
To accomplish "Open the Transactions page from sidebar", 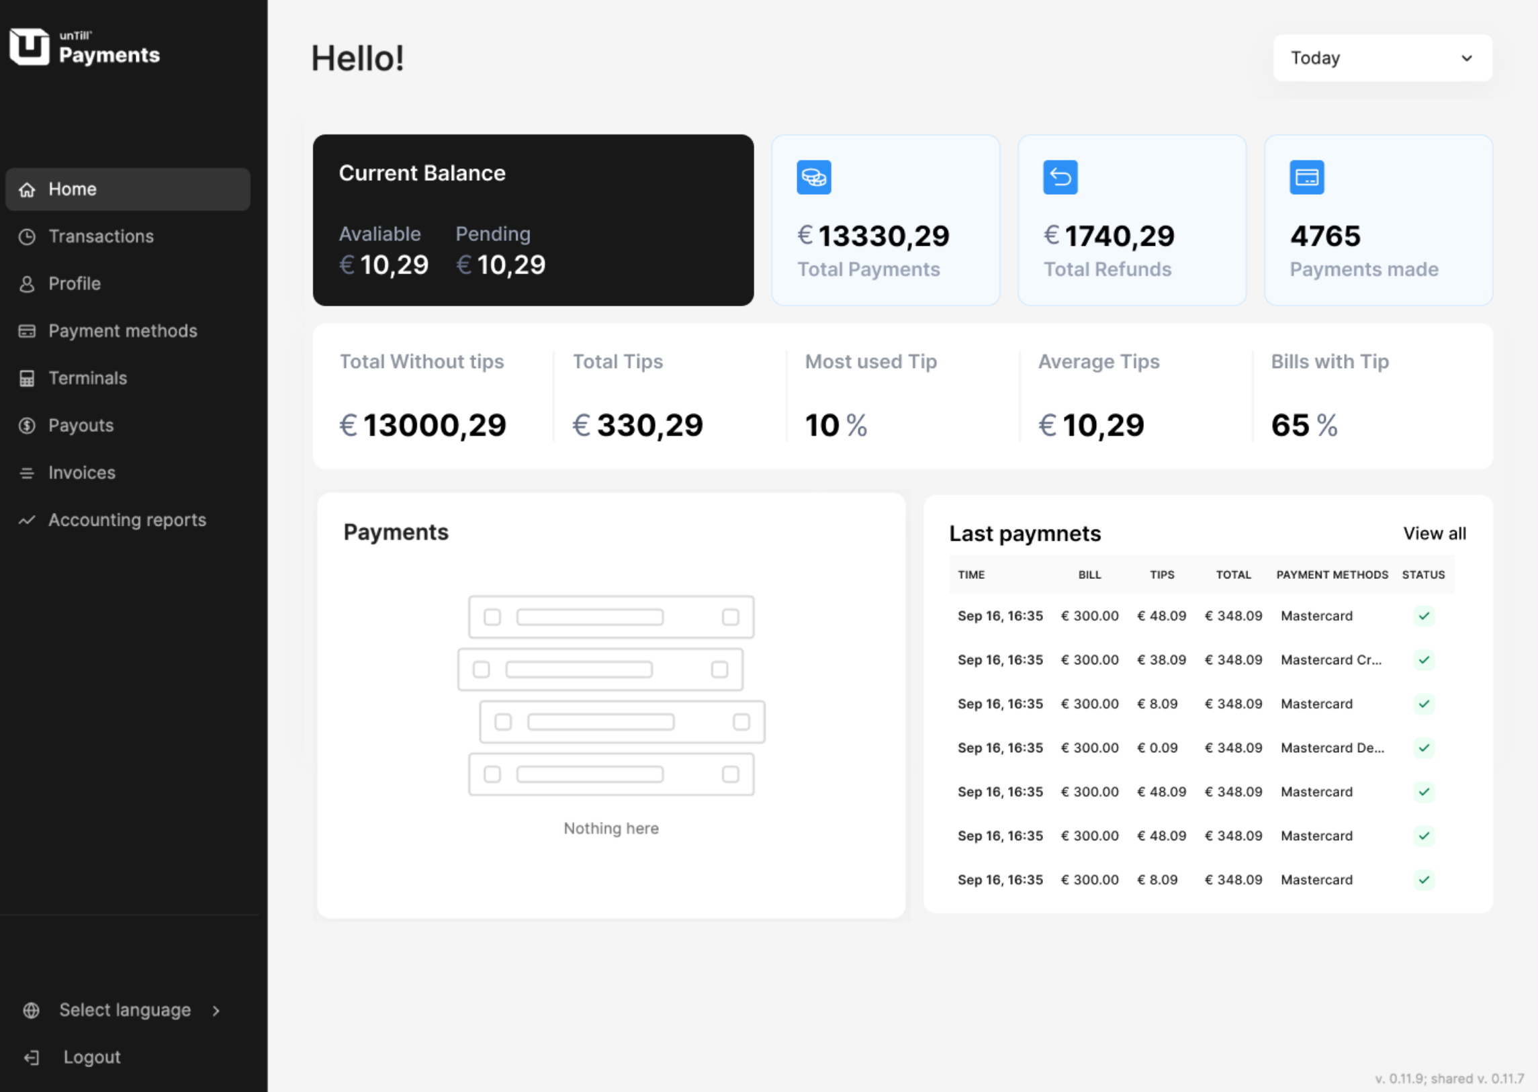I will click(x=101, y=236).
